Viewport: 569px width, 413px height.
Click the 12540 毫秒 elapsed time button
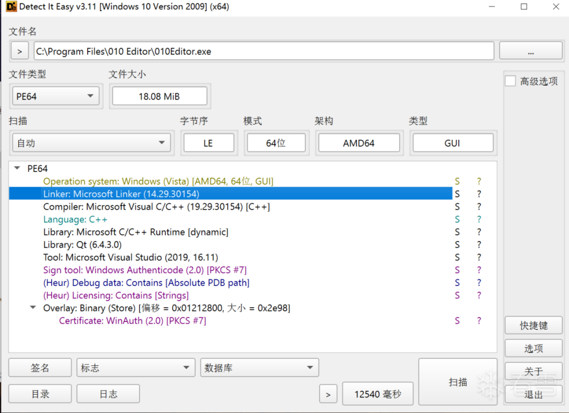[x=378, y=394]
